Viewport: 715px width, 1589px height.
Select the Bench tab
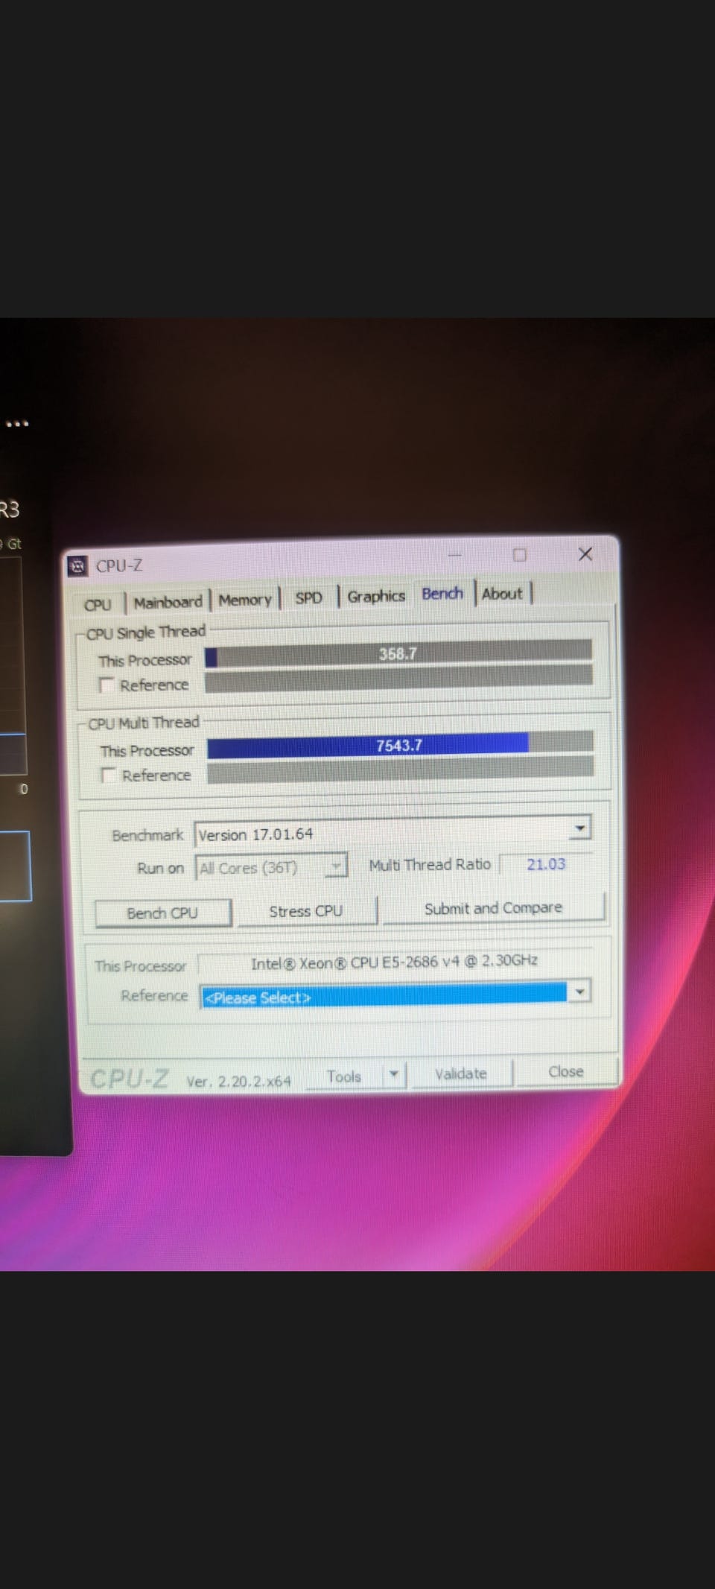click(442, 593)
